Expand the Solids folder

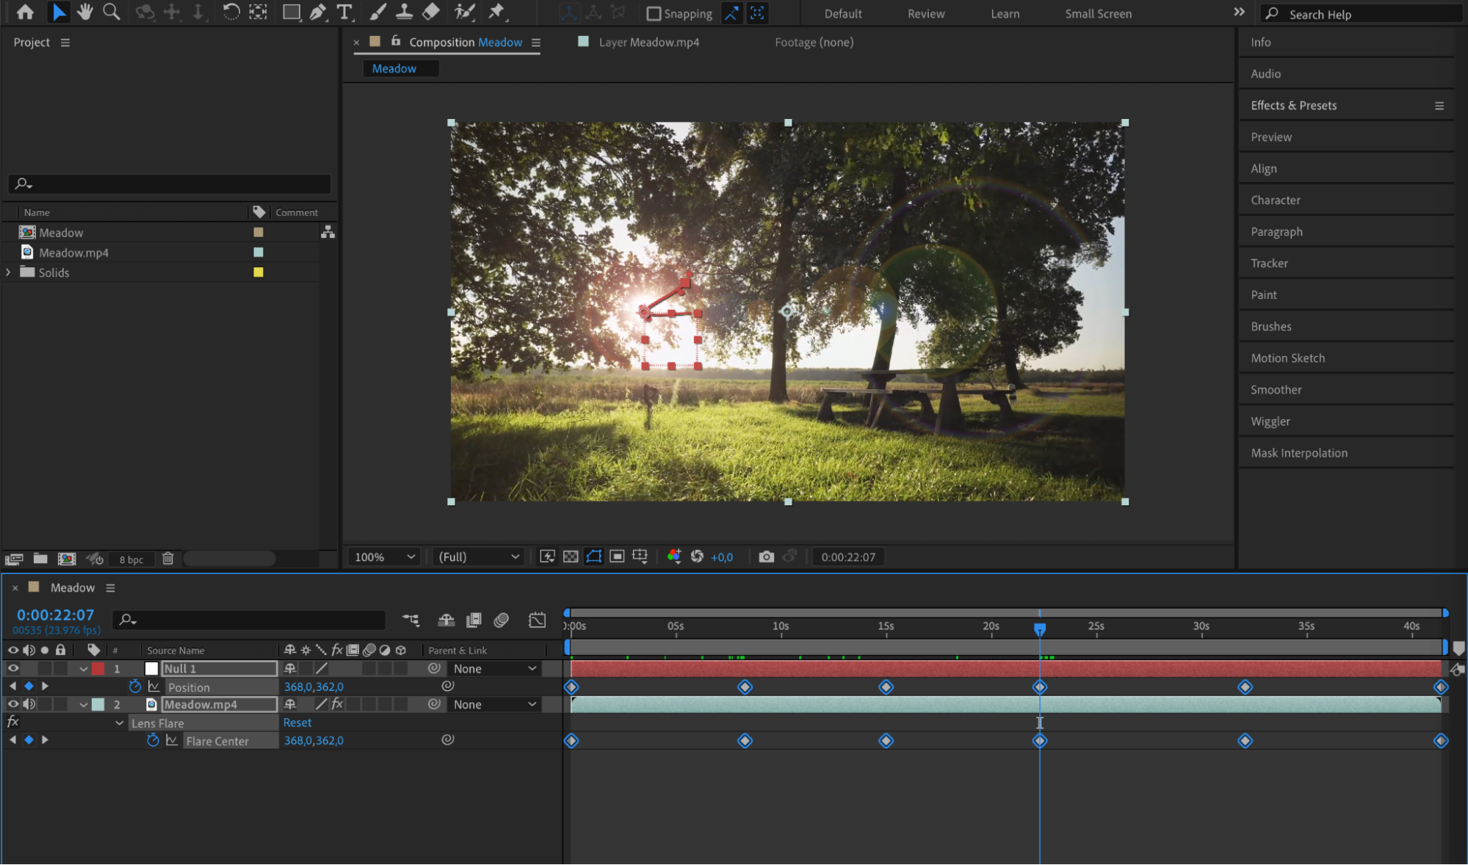tap(9, 272)
